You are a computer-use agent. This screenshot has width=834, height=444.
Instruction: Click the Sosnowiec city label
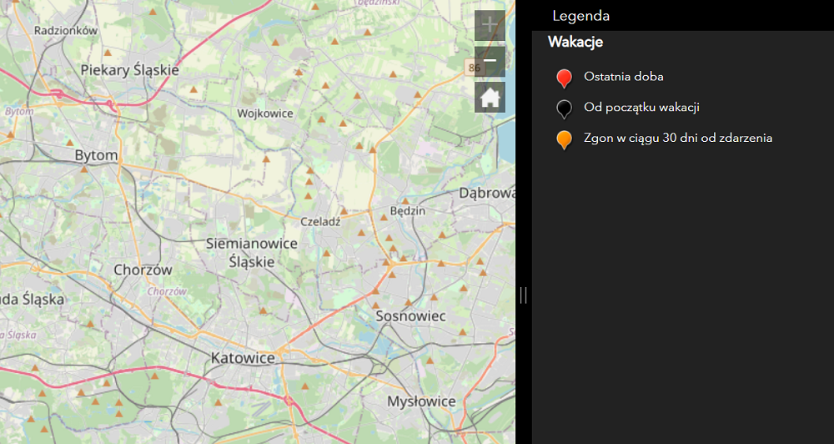coord(410,316)
